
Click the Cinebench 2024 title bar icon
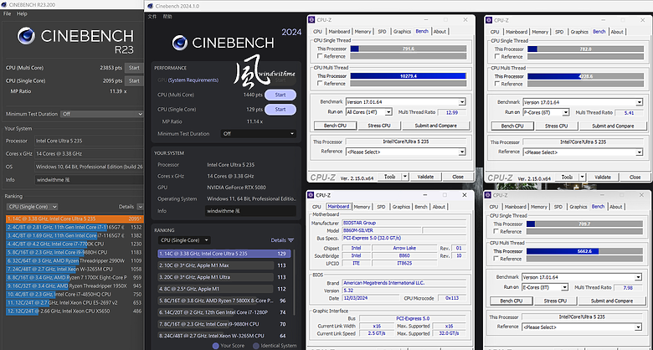point(150,6)
